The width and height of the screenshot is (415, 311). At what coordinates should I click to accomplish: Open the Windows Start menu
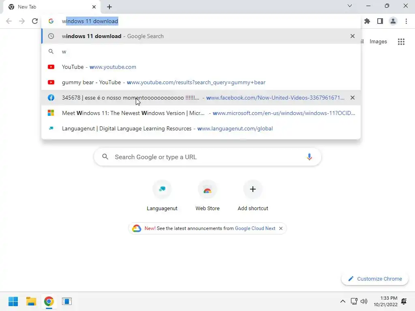click(13, 301)
